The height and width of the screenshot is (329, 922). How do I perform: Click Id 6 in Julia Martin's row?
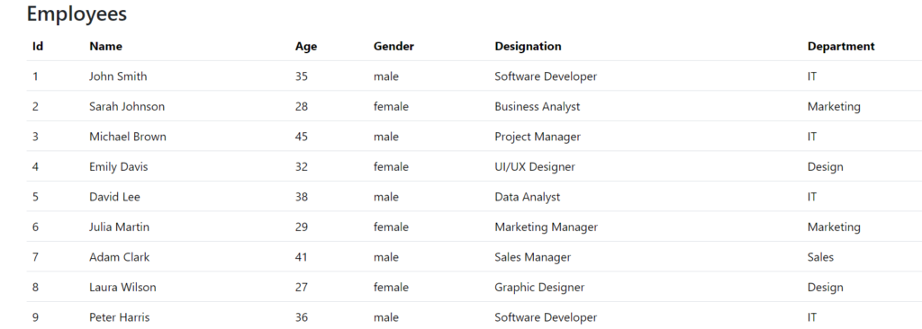(35, 227)
